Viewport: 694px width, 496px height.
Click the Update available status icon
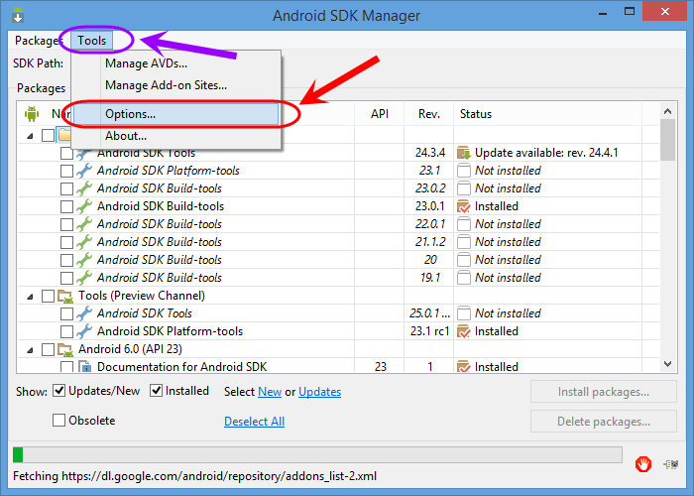[463, 153]
